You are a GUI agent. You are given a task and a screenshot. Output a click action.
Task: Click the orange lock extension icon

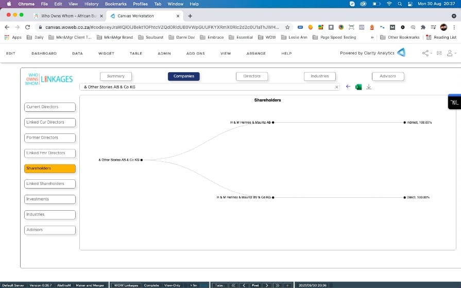click(372, 27)
